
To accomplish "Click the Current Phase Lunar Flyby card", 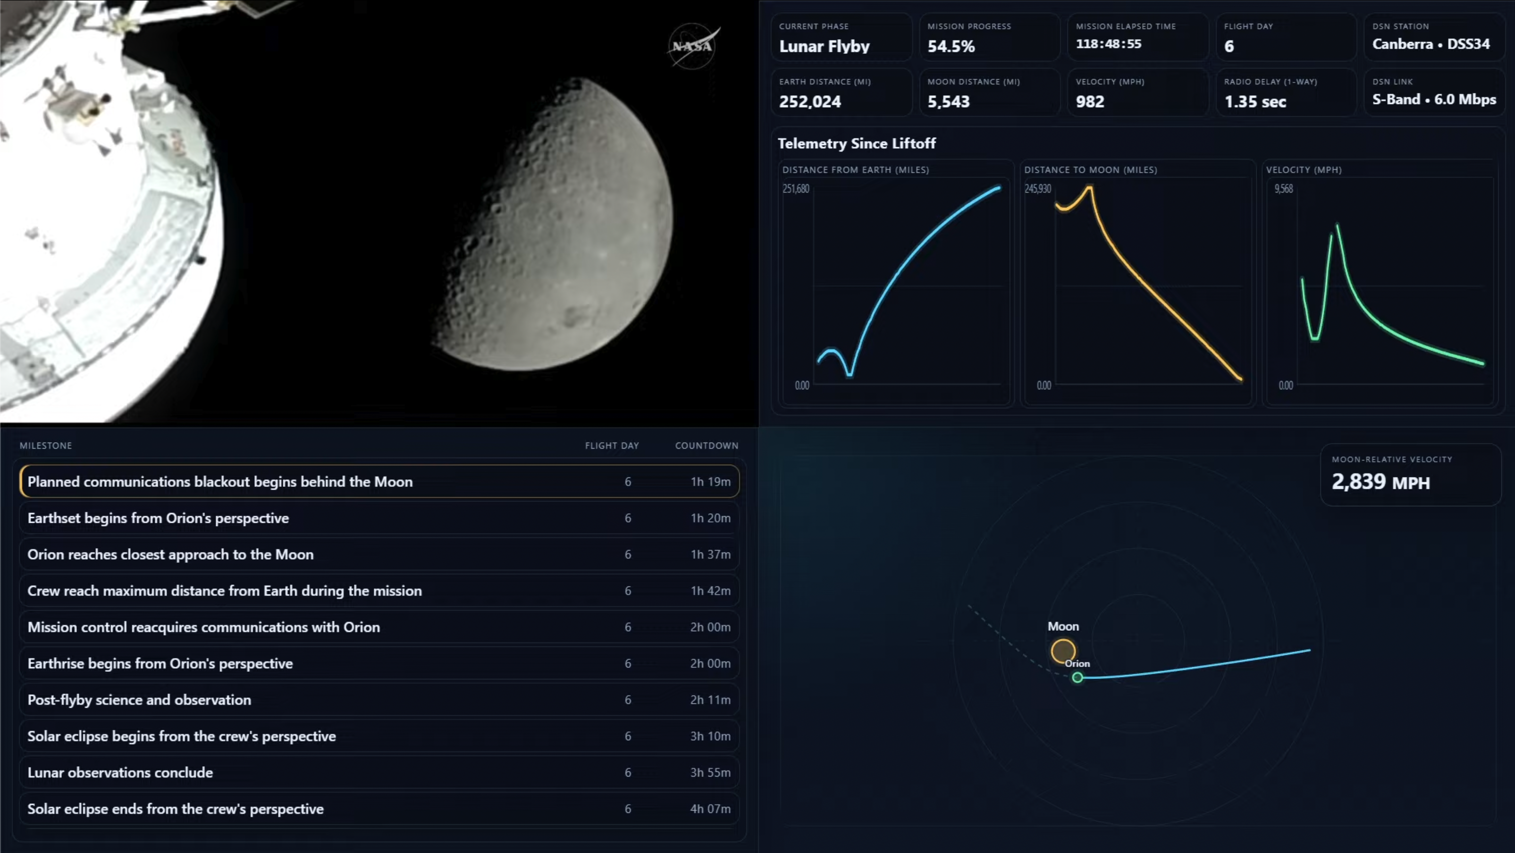I will (x=841, y=38).
